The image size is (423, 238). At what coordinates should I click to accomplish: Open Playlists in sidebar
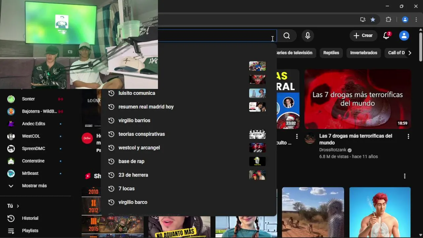pos(35,231)
